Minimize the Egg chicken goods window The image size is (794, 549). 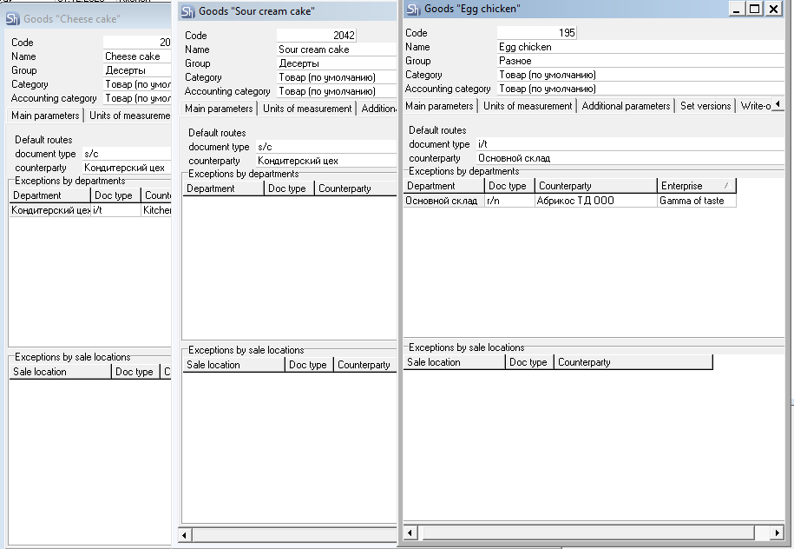[737, 9]
